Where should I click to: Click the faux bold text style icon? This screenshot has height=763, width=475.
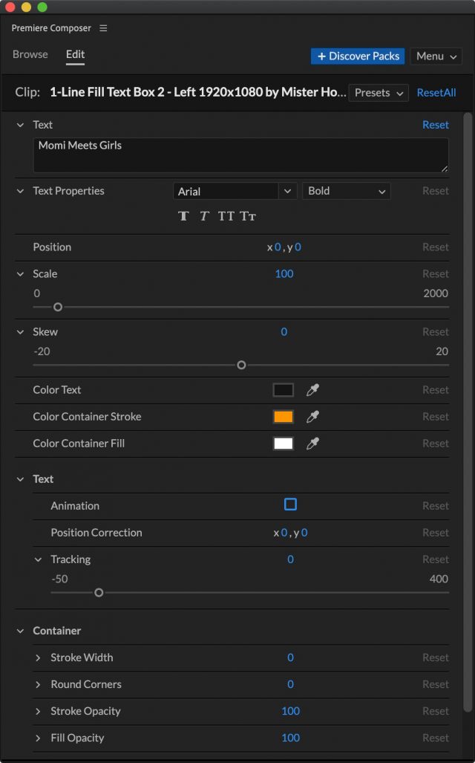(183, 216)
